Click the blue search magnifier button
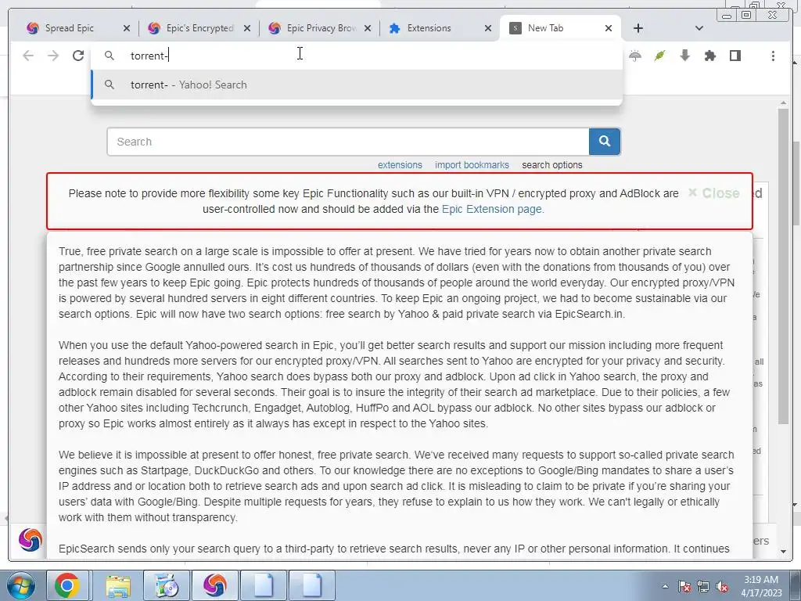This screenshot has width=801, height=601. pyautogui.click(x=605, y=142)
